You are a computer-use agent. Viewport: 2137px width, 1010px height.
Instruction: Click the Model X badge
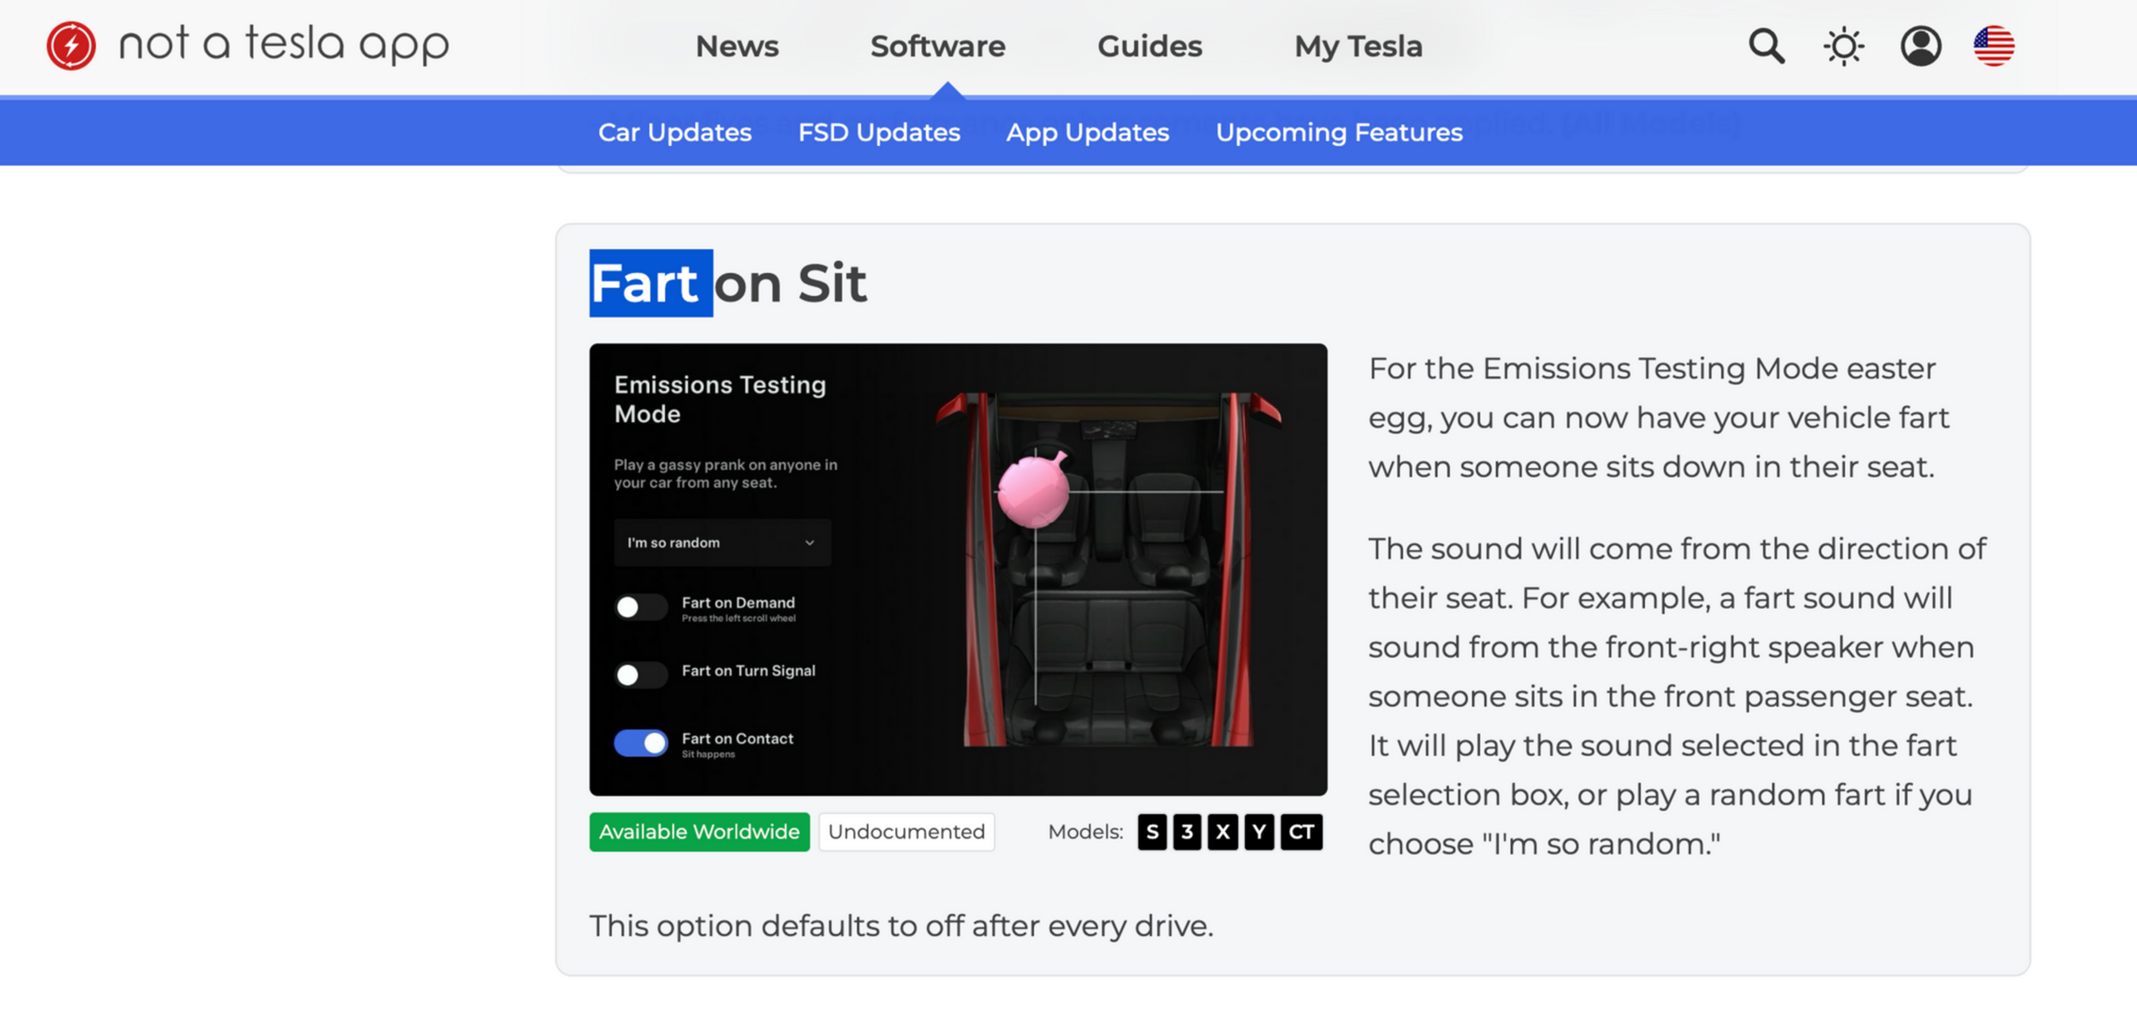(x=1223, y=832)
